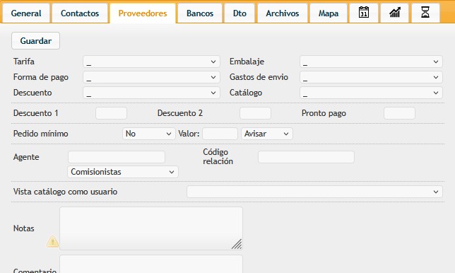Go to the Archivos tab
The width and height of the screenshot is (455, 273).
pos(283,13)
